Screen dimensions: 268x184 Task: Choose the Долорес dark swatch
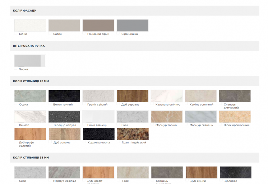[236, 172]
